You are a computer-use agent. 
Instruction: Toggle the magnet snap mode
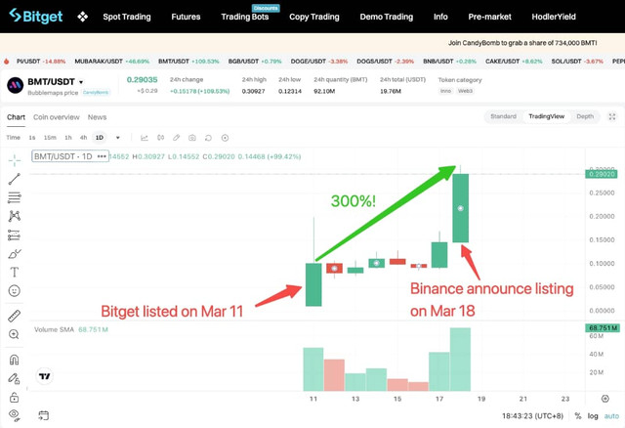tap(15, 360)
